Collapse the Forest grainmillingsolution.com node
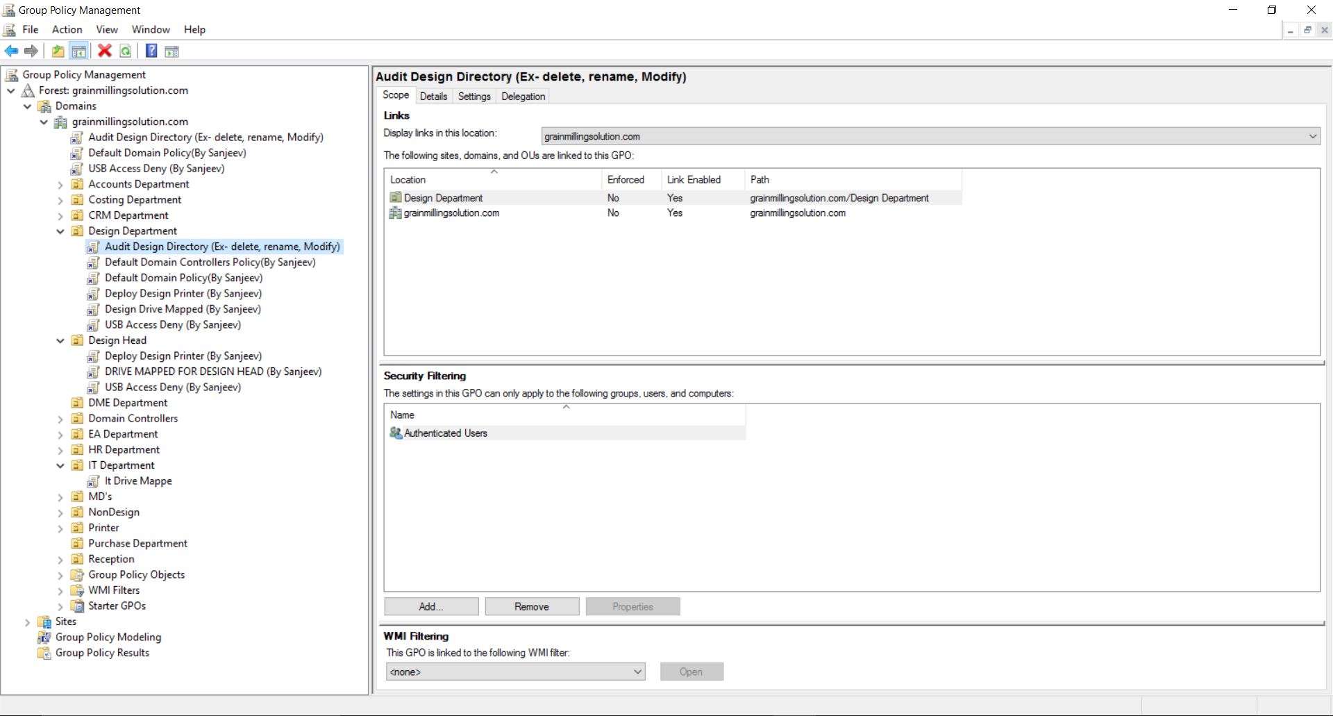1333x716 pixels. click(11, 90)
